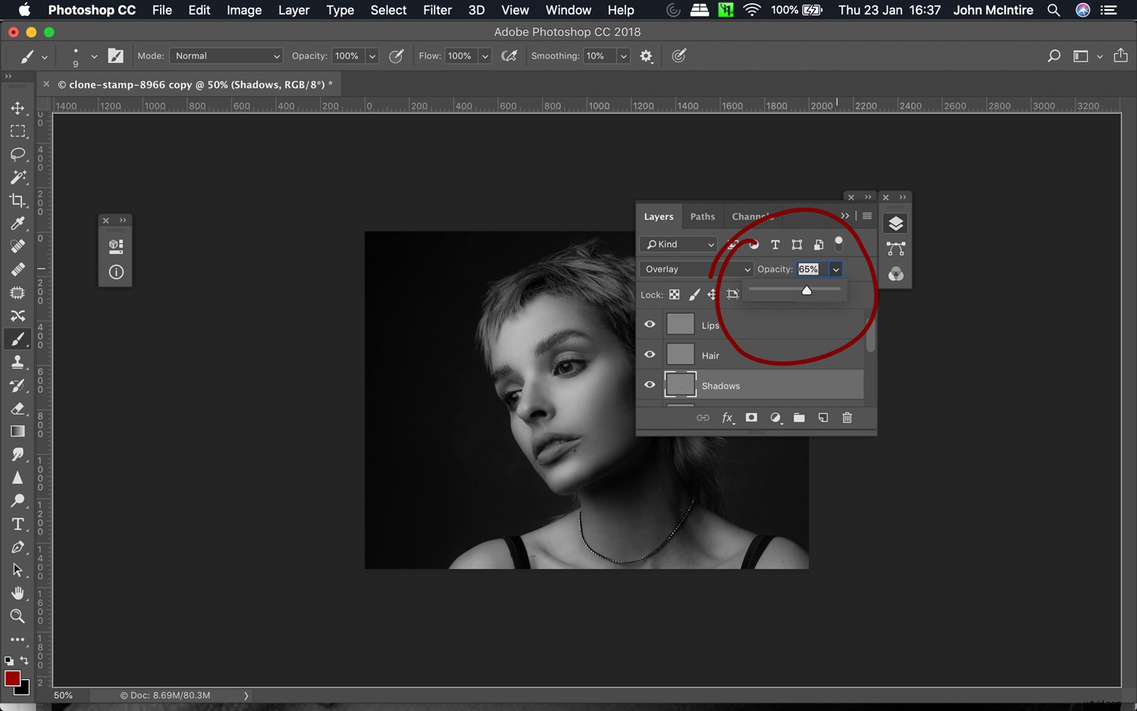Open the brush Mode dropdown in options bar
Screen dimensions: 1137x711
pyautogui.click(x=226, y=55)
